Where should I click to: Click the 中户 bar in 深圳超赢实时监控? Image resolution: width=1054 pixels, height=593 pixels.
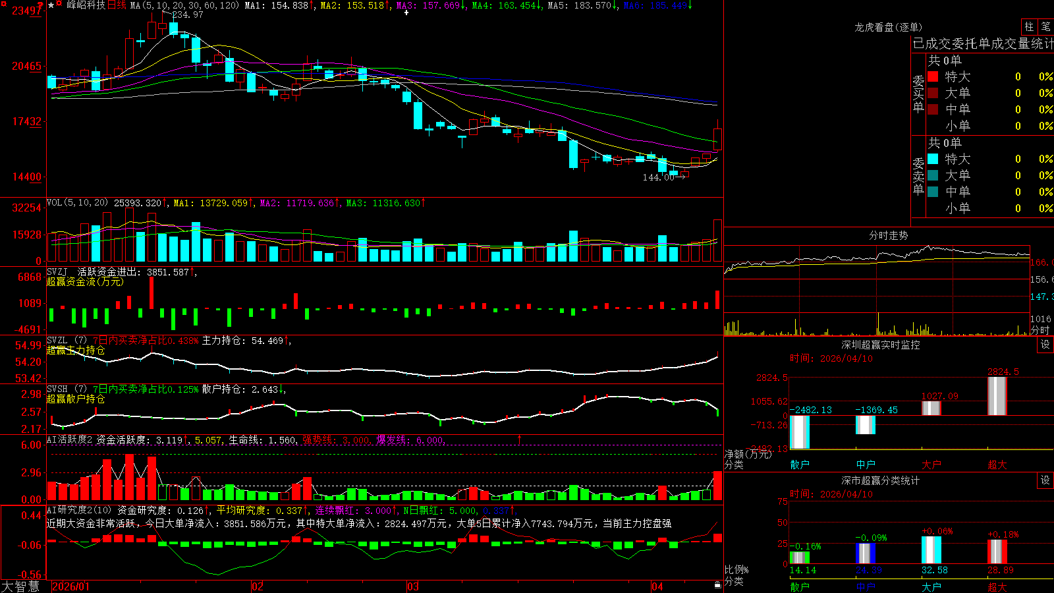coord(866,425)
